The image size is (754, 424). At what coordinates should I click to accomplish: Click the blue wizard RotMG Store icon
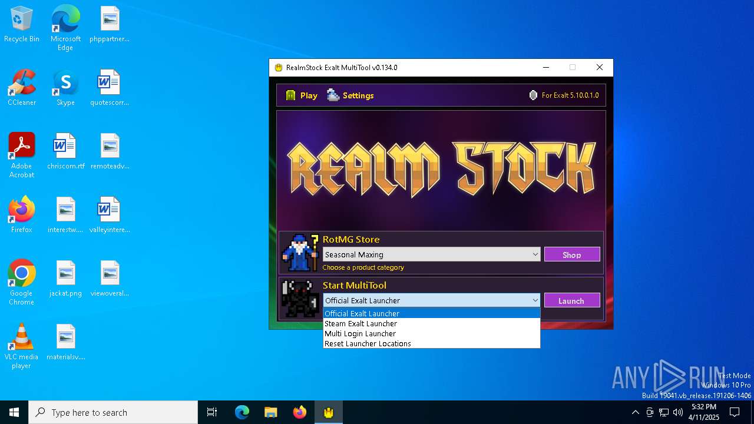(300, 252)
